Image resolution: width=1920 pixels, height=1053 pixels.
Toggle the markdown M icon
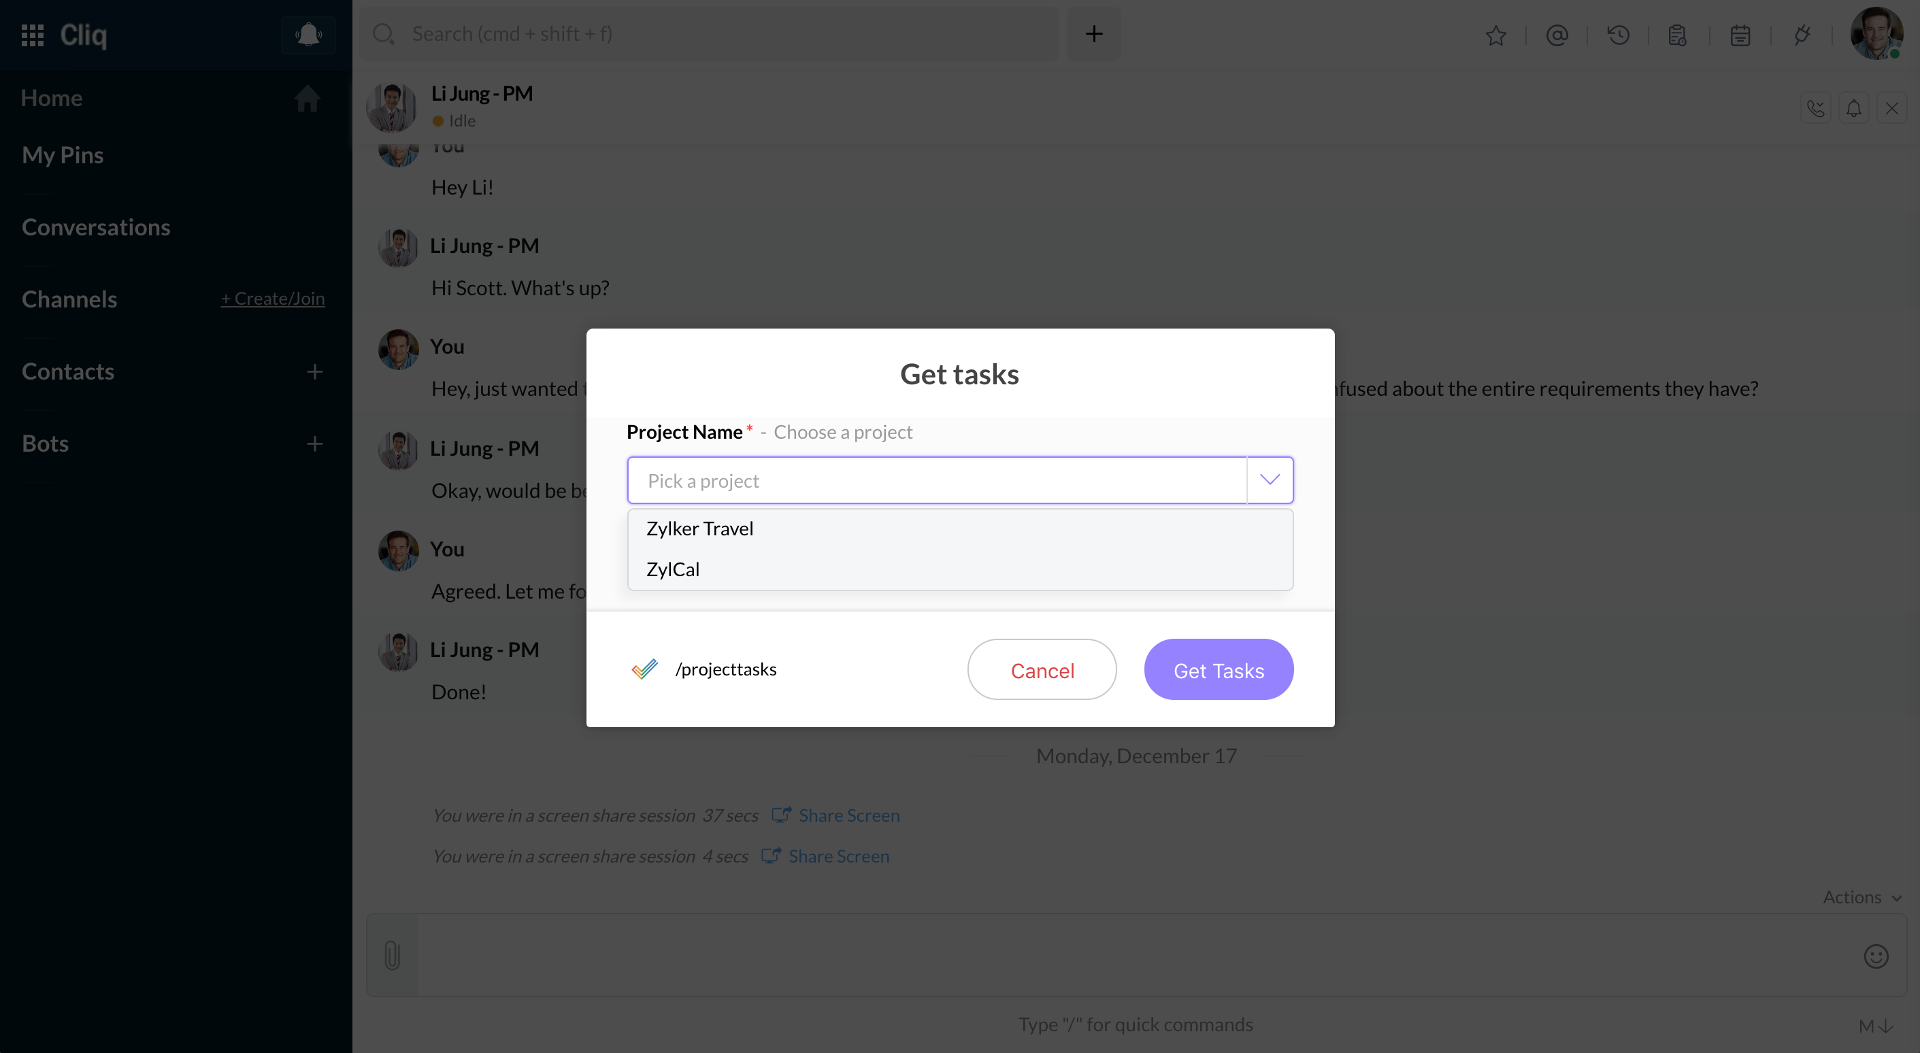1876,1026
